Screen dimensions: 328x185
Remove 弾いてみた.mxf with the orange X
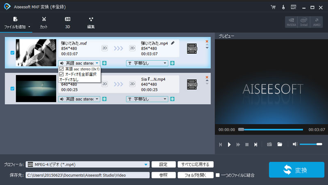(207, 41)
